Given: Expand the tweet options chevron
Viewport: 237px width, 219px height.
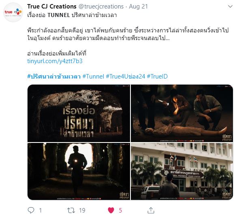Looking at the screenshot, I should [230, 6].
